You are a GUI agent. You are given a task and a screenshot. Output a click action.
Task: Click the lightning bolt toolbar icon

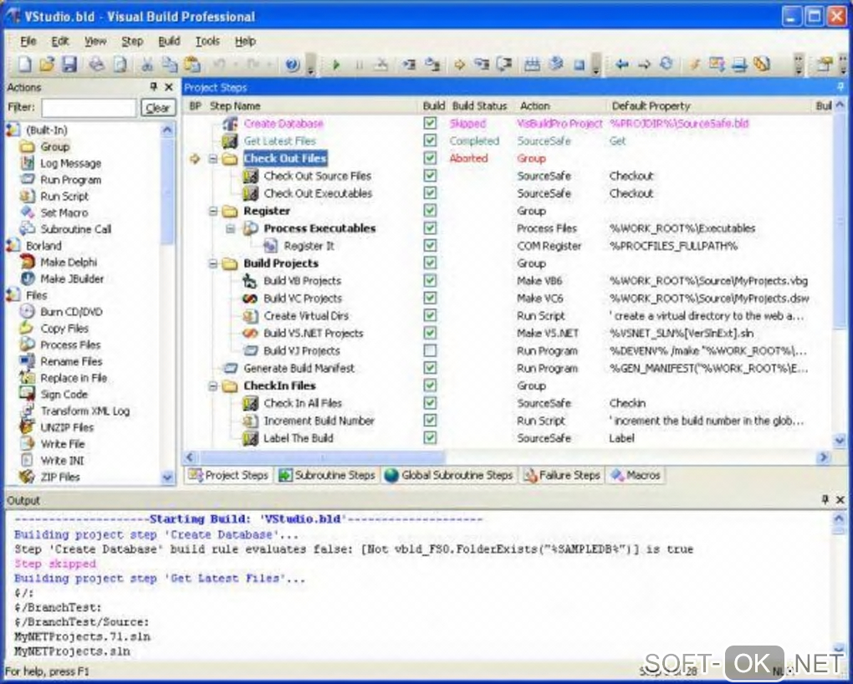[x=694, y=64]
